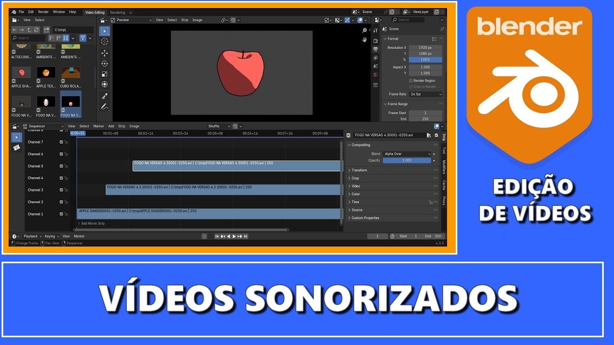Select the Sample color eyedropper tool
614x345 pixels.
click(105, 96)
